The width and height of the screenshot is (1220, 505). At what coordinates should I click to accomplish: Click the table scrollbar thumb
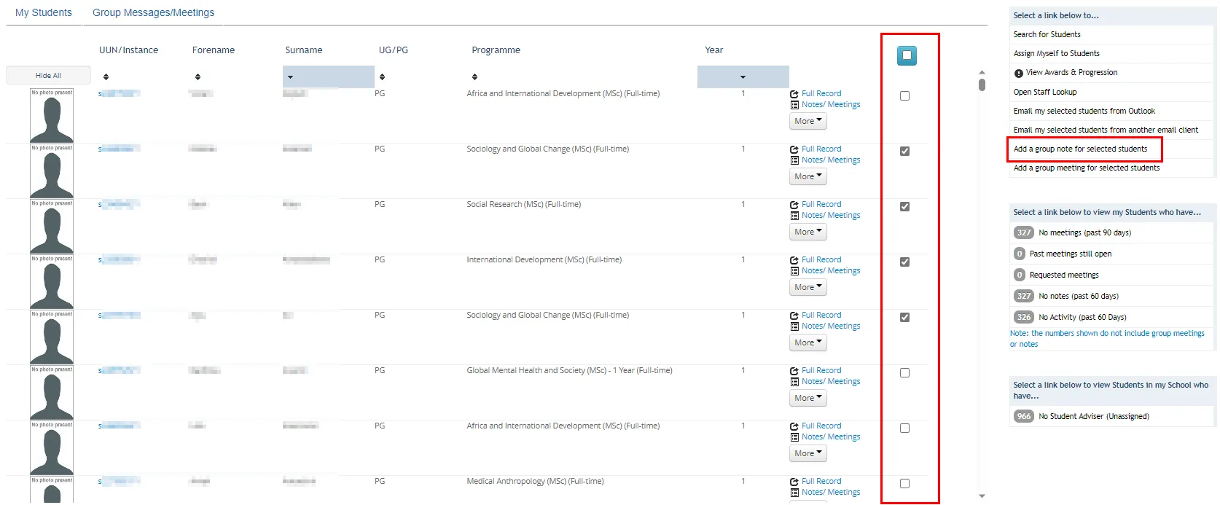point(982,85)
